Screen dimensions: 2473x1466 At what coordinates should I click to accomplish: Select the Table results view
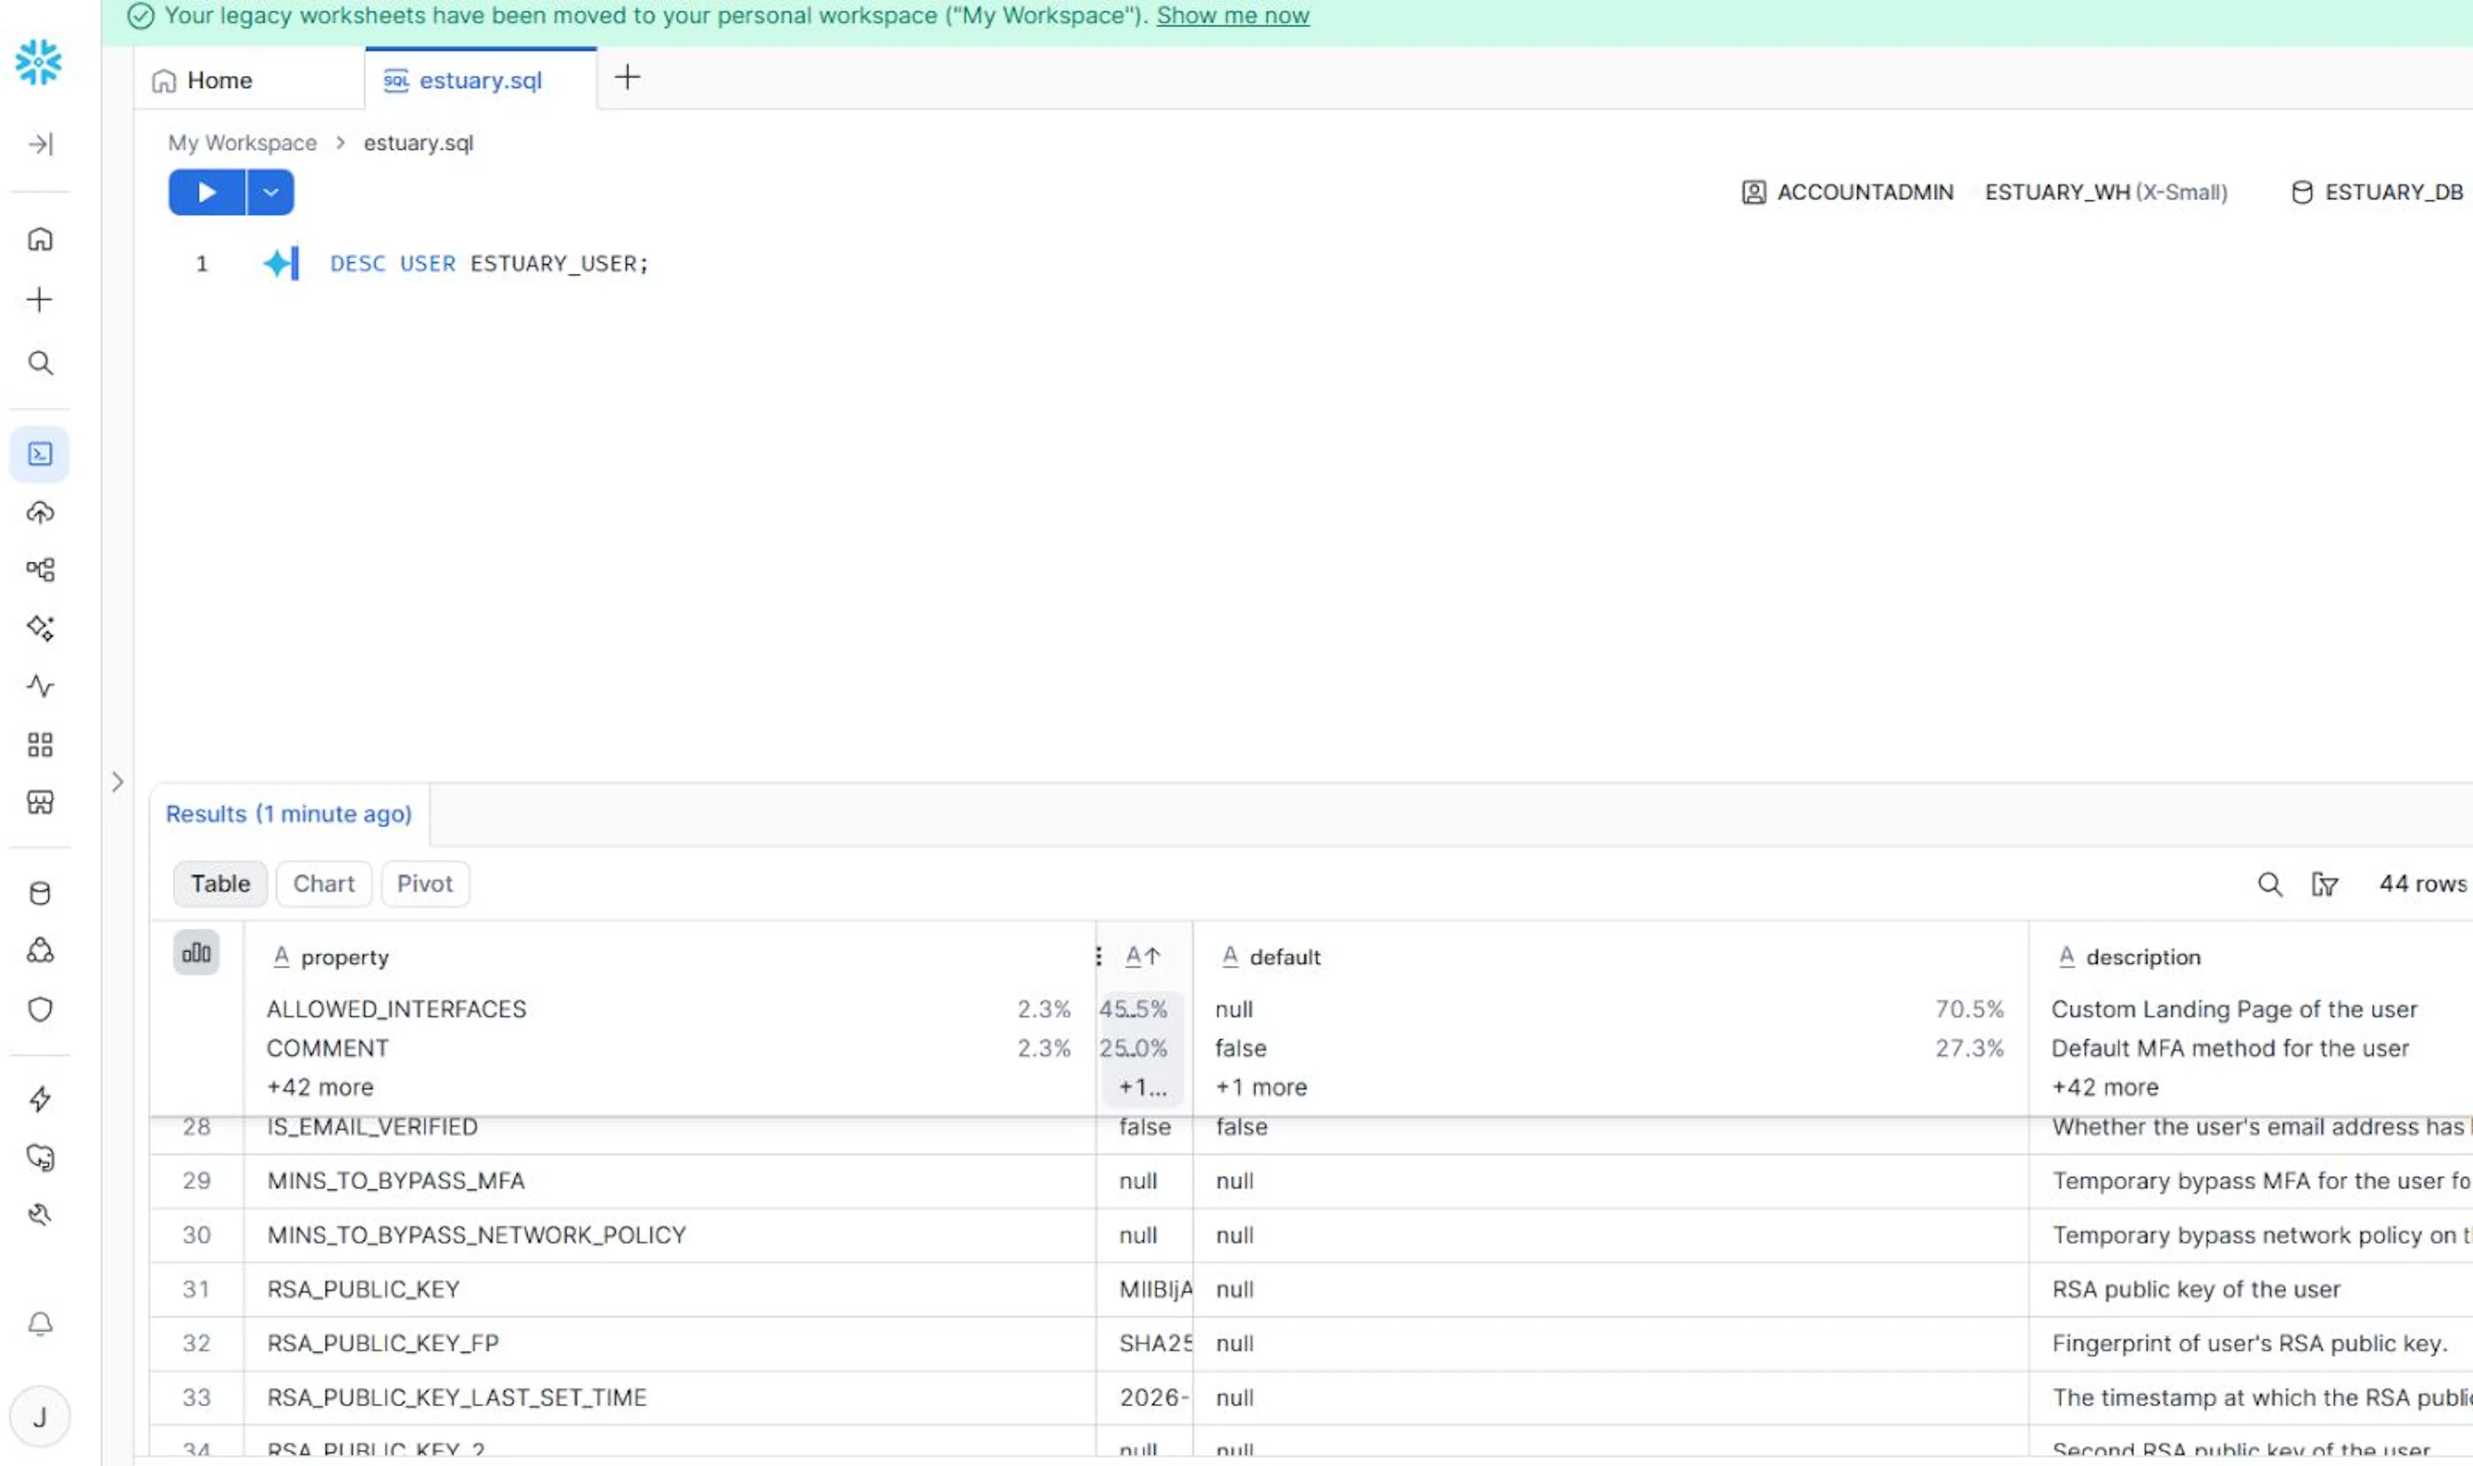click(220, 883)
